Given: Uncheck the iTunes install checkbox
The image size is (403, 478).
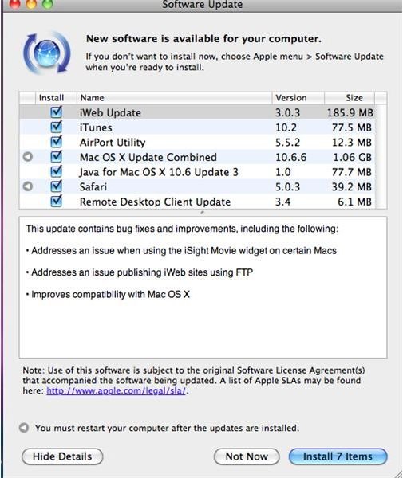Looking at the screenshot, I should pyautogui.click(x=57, y=127).
